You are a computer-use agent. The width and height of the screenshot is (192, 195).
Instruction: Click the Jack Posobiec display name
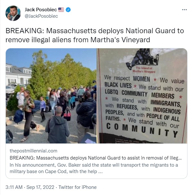click(41, 10)
